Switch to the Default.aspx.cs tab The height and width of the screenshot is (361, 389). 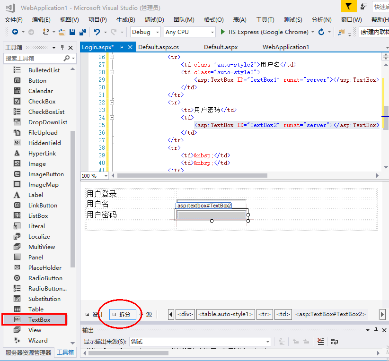pos(159,47)
